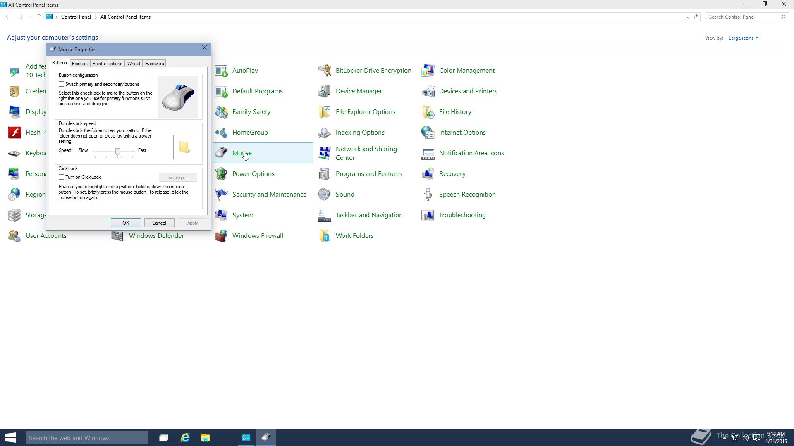Screen dimensions: 794x446
Task: Check Turn on ClickLock
Action: pos(61,177)
